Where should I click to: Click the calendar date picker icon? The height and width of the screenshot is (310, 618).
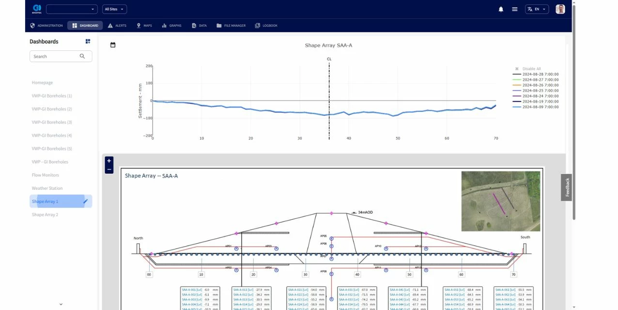pyautogui.click(x=113, y=45)
